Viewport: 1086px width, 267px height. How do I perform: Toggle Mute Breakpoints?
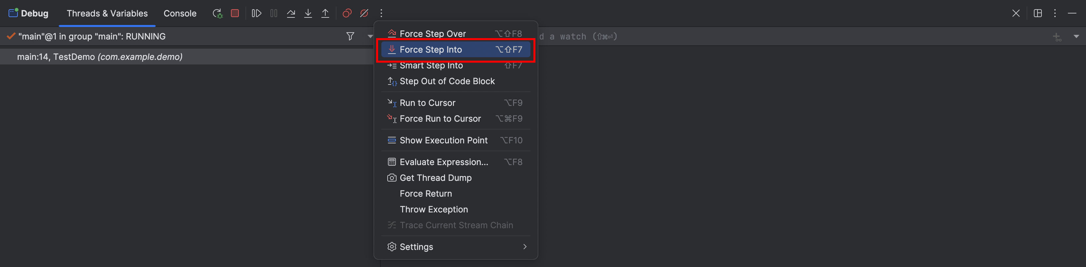364,13
